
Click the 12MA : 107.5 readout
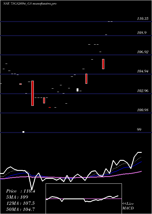20,203
